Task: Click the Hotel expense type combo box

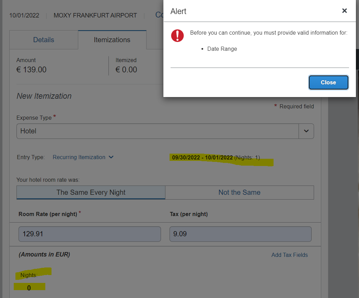Action: pos(158,131)
